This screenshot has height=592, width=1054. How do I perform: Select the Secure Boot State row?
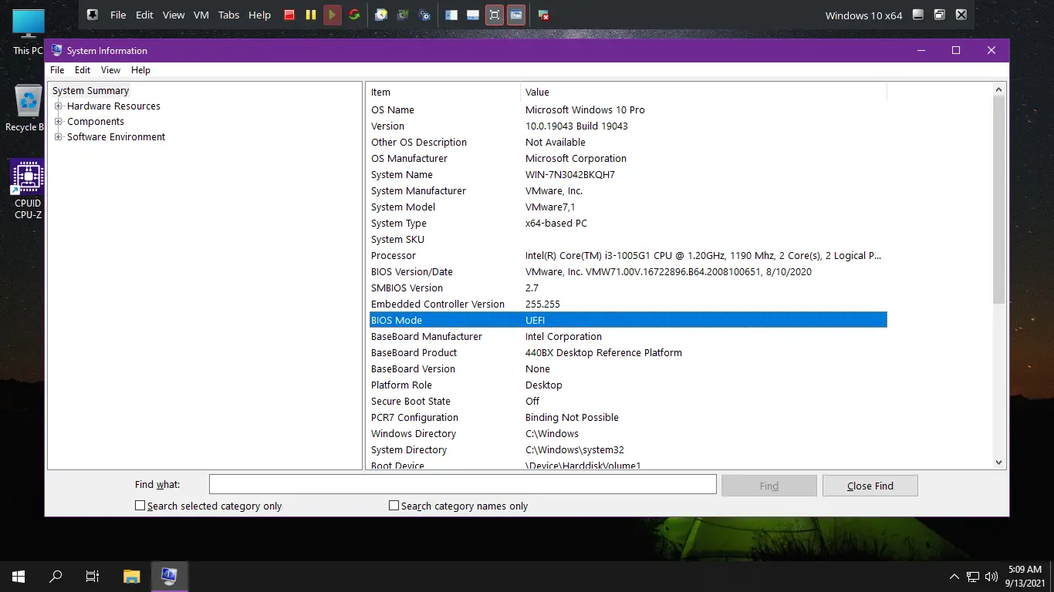pos(628,401)
